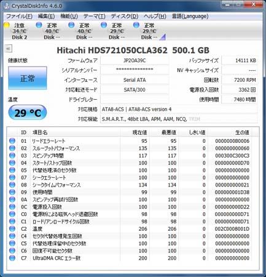This screenshot has height=277, width=266.
Task: Click the status orb for ID C0
Action: [x=12, y=214]
